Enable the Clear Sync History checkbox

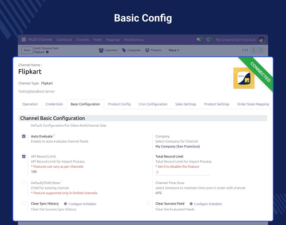click(x=24, y=203)
